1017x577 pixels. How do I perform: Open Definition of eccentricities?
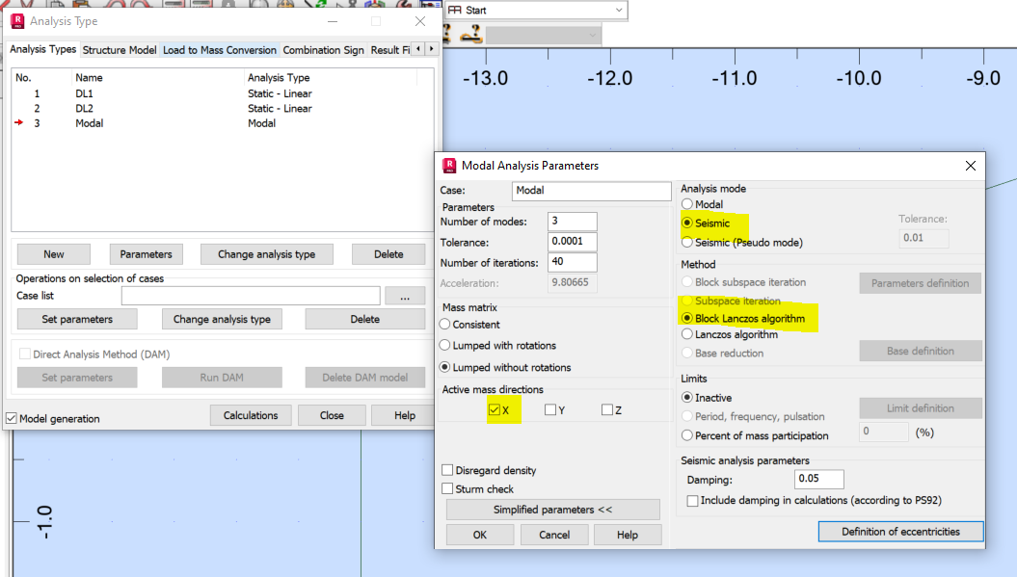click(900, 531)
